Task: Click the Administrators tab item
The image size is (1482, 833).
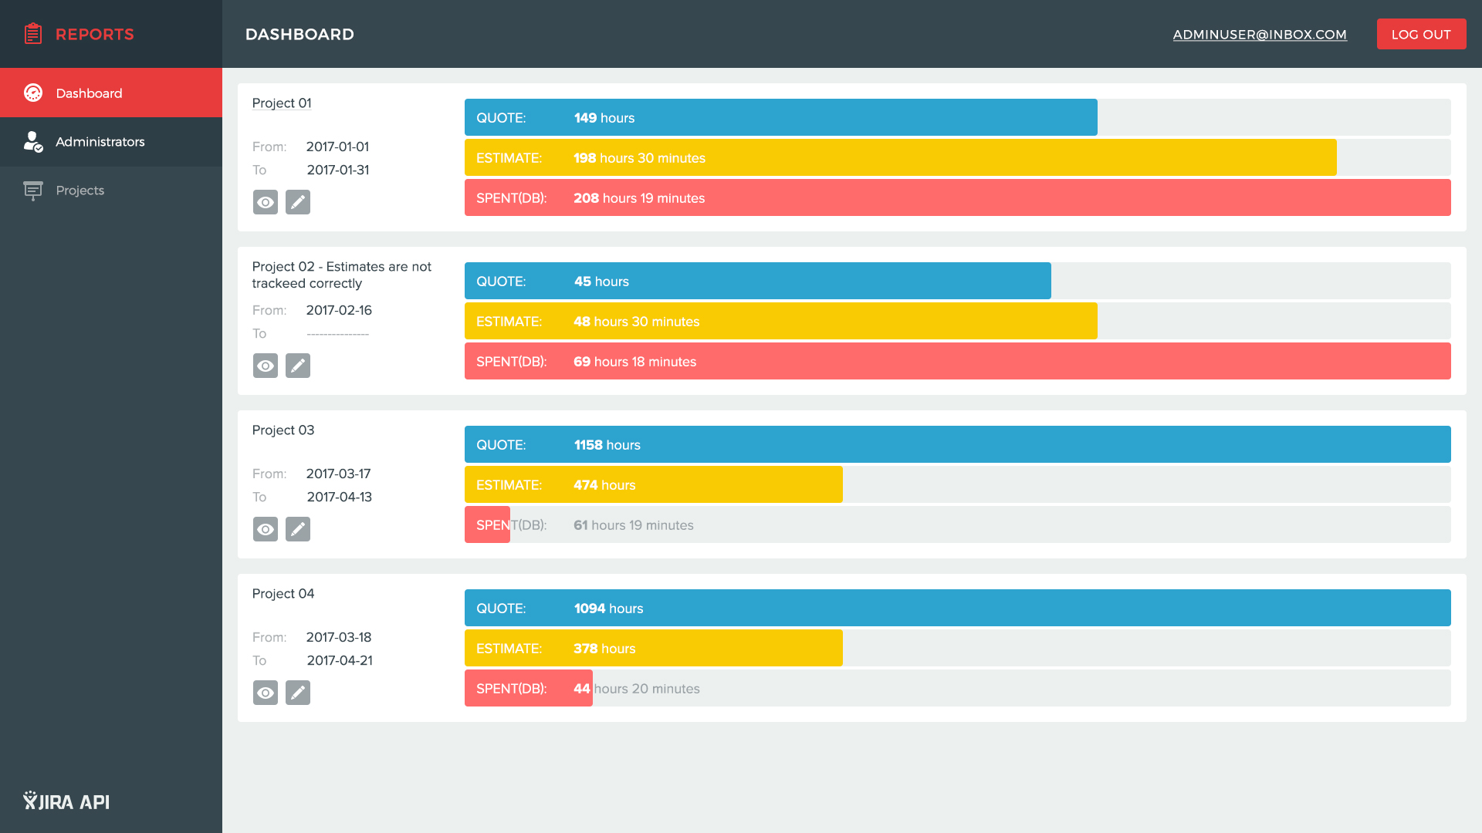Action: point(111,141)
